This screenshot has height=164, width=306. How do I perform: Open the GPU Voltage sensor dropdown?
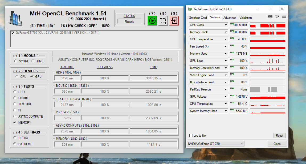(x=226, y=97)
